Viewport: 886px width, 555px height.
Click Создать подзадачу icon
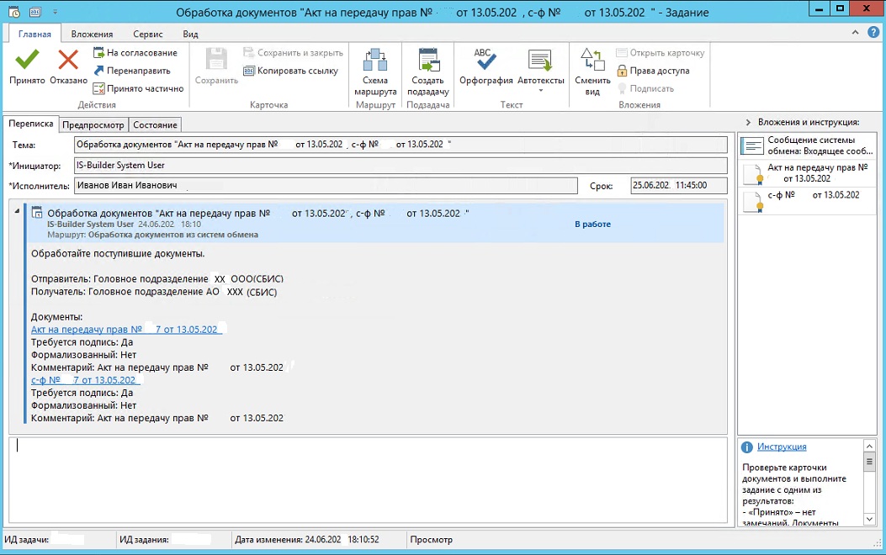pyautogui.click(x=428, y=62)
